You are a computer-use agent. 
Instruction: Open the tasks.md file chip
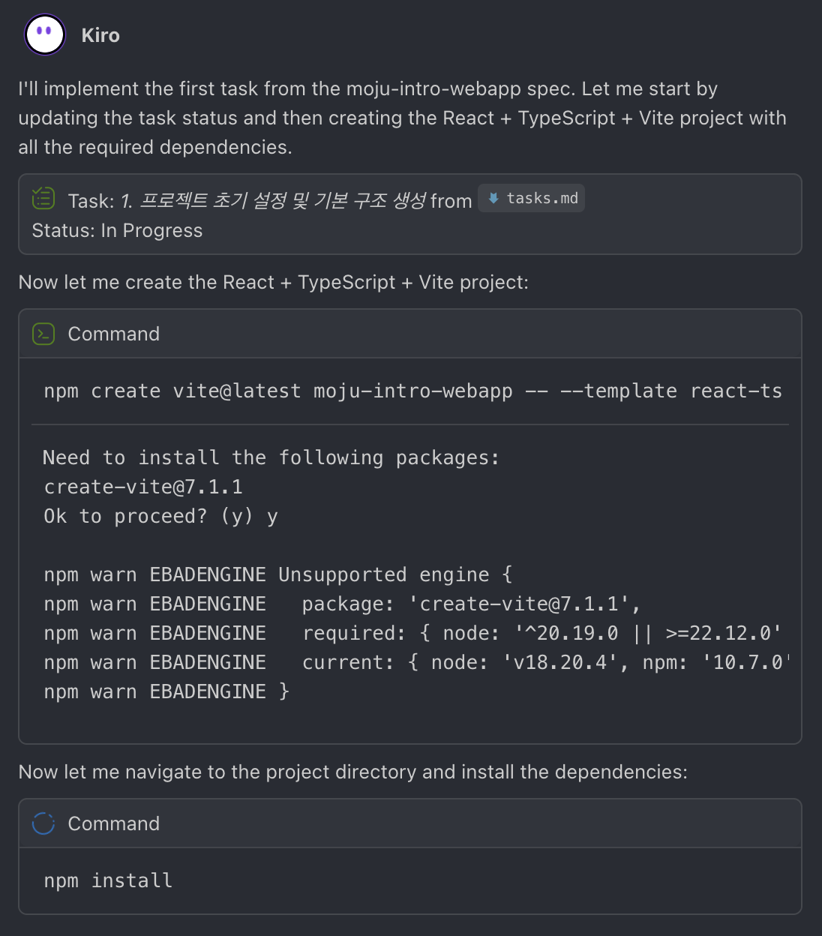(532, 199)
